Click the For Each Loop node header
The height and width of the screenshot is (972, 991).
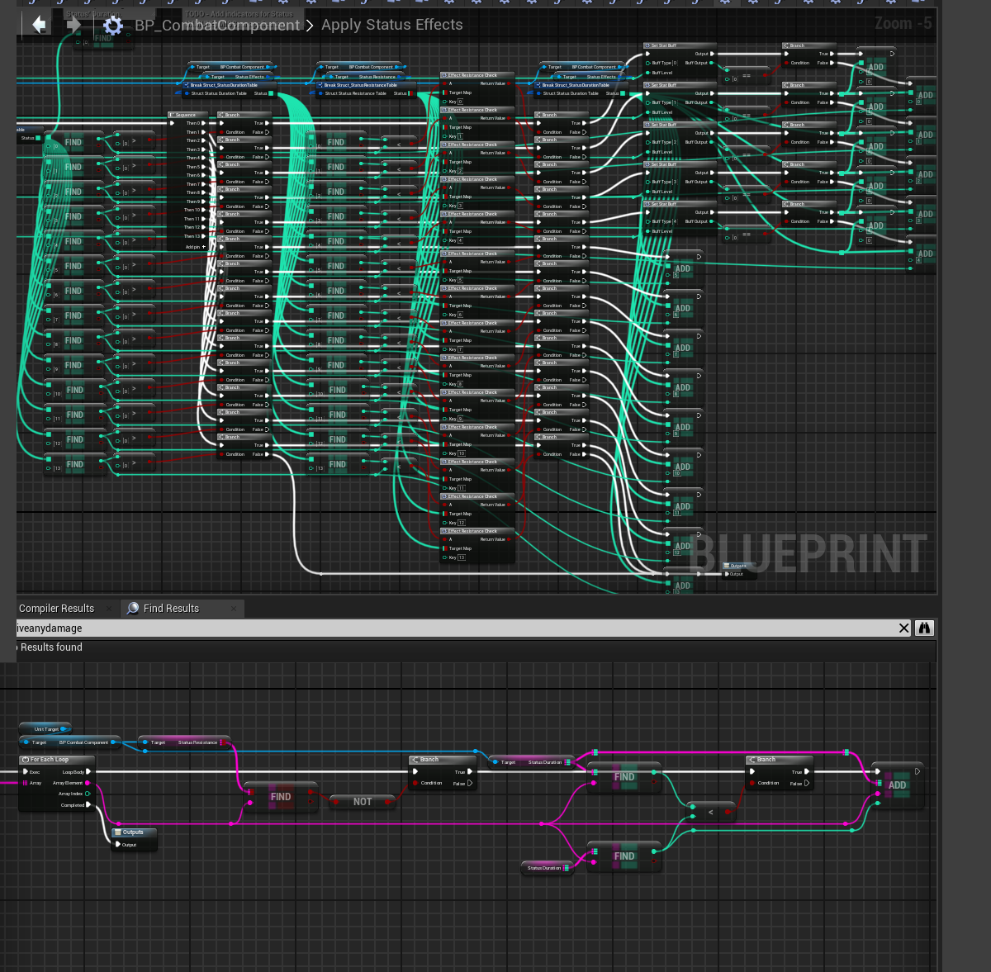coord(50,760)
